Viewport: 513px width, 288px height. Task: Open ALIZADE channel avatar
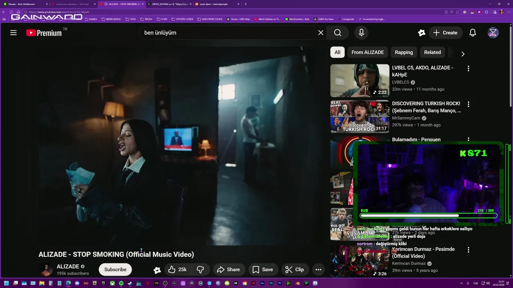click(x=46, y=270)
